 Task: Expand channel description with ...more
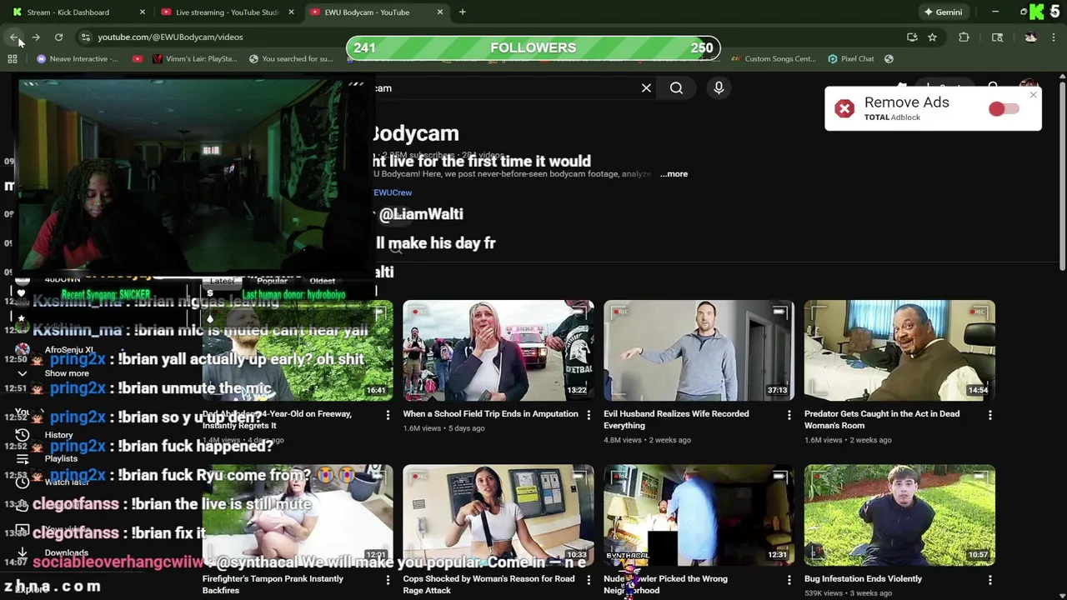[674, 174]
